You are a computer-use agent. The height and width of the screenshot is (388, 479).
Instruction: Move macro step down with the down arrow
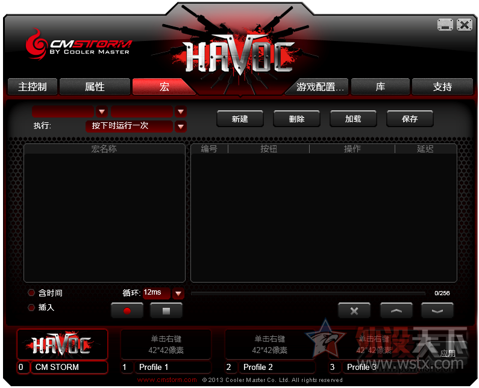pos(437,311)
